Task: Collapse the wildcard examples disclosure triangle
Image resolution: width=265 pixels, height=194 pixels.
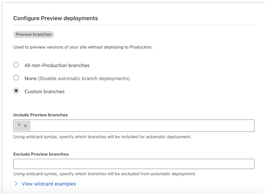Action: [x=16, y=184]
